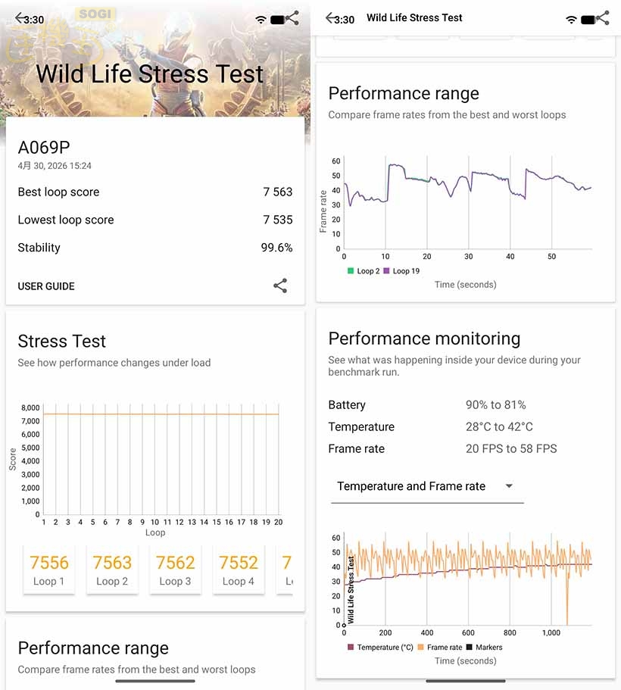Toggle Loop 2 legend swatch in chart
The height and width of the screenshot is (690, 621).
tap(351, 271)
